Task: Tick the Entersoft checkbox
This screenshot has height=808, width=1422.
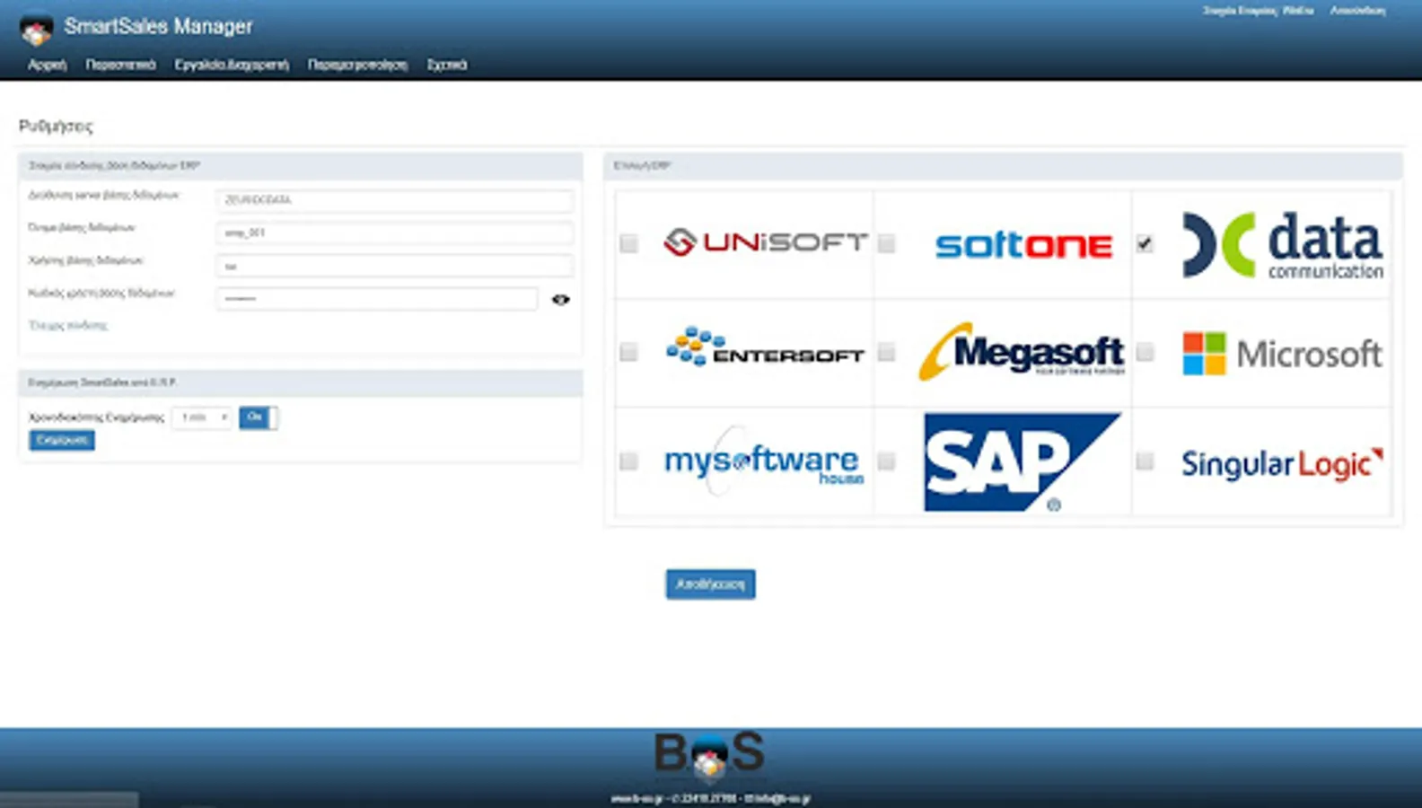Action: (x=628, y=352)
